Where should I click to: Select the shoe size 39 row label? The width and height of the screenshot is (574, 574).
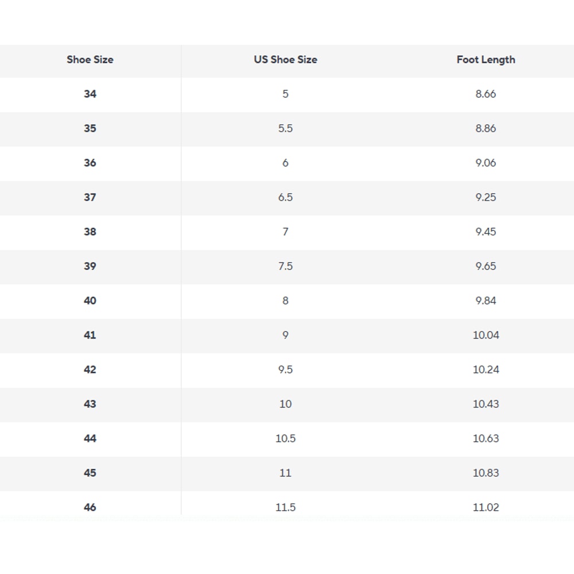(x=90, y=266)
